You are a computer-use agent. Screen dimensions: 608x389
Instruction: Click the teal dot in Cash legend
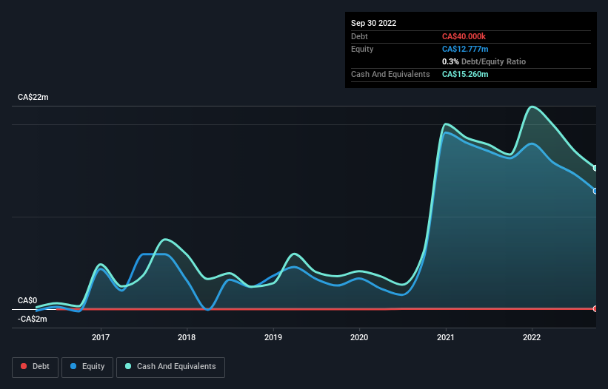click(x=128, y=366)
